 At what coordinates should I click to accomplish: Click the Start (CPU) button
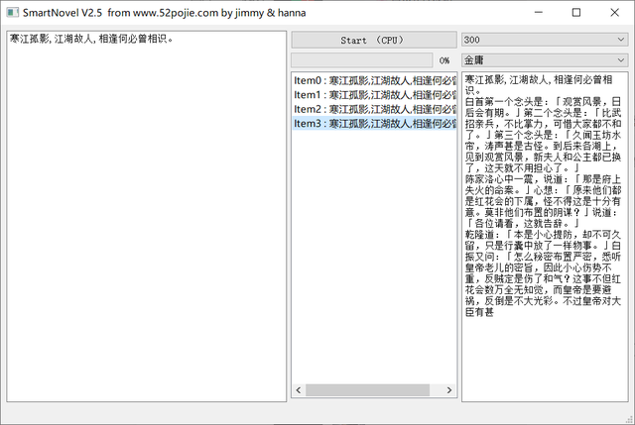click(x=374, y=40)
